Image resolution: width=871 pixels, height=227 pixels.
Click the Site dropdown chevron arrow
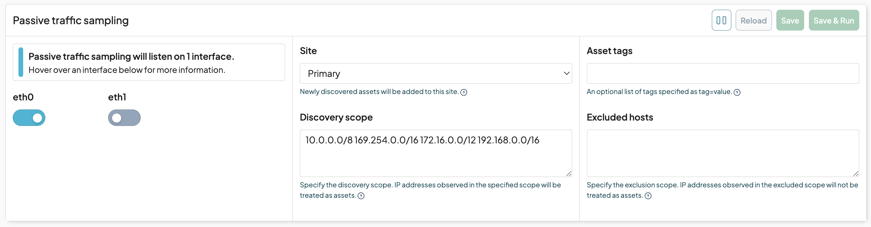coord(567,74)
